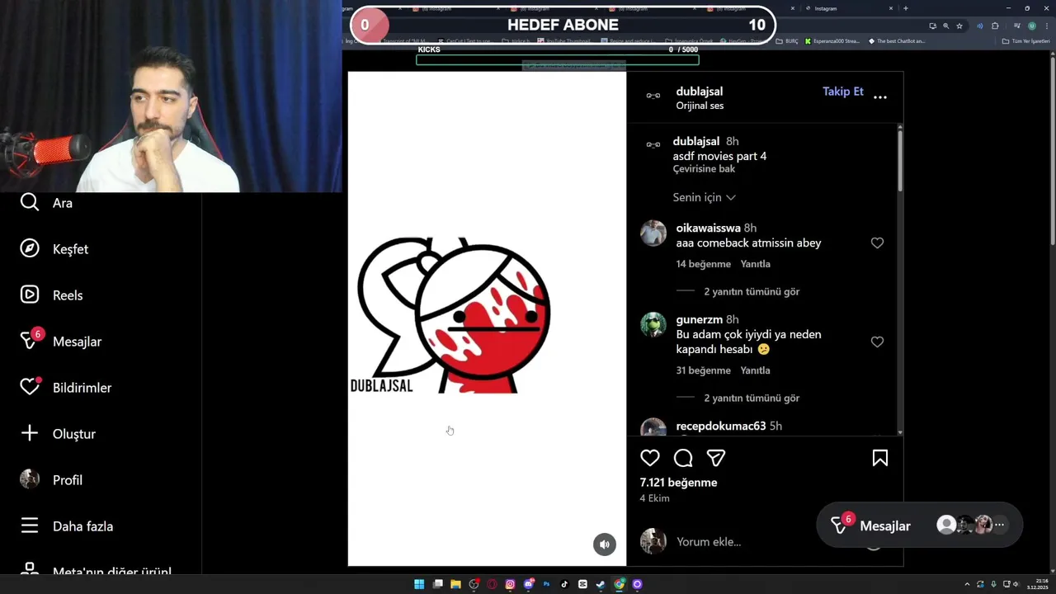This screenshot has height=594, width=1056.
Task: Open CapCut from taskbar
Action: (582, 584)
